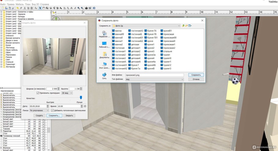Click the sun icon beside time field
Screen dimensions: 278x151
[x=85, y=106]
